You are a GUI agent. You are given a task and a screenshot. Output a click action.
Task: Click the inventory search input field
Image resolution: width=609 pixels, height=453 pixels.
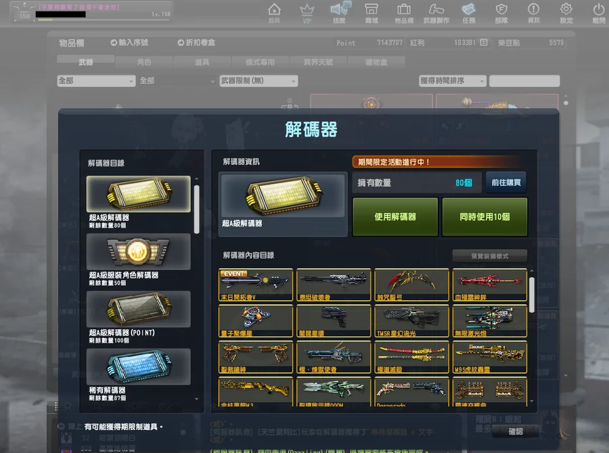click(x=524, y=80)
